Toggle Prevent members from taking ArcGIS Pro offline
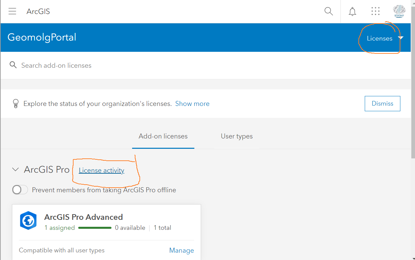This screenshot has height=260, width=415. coord(20,190)
